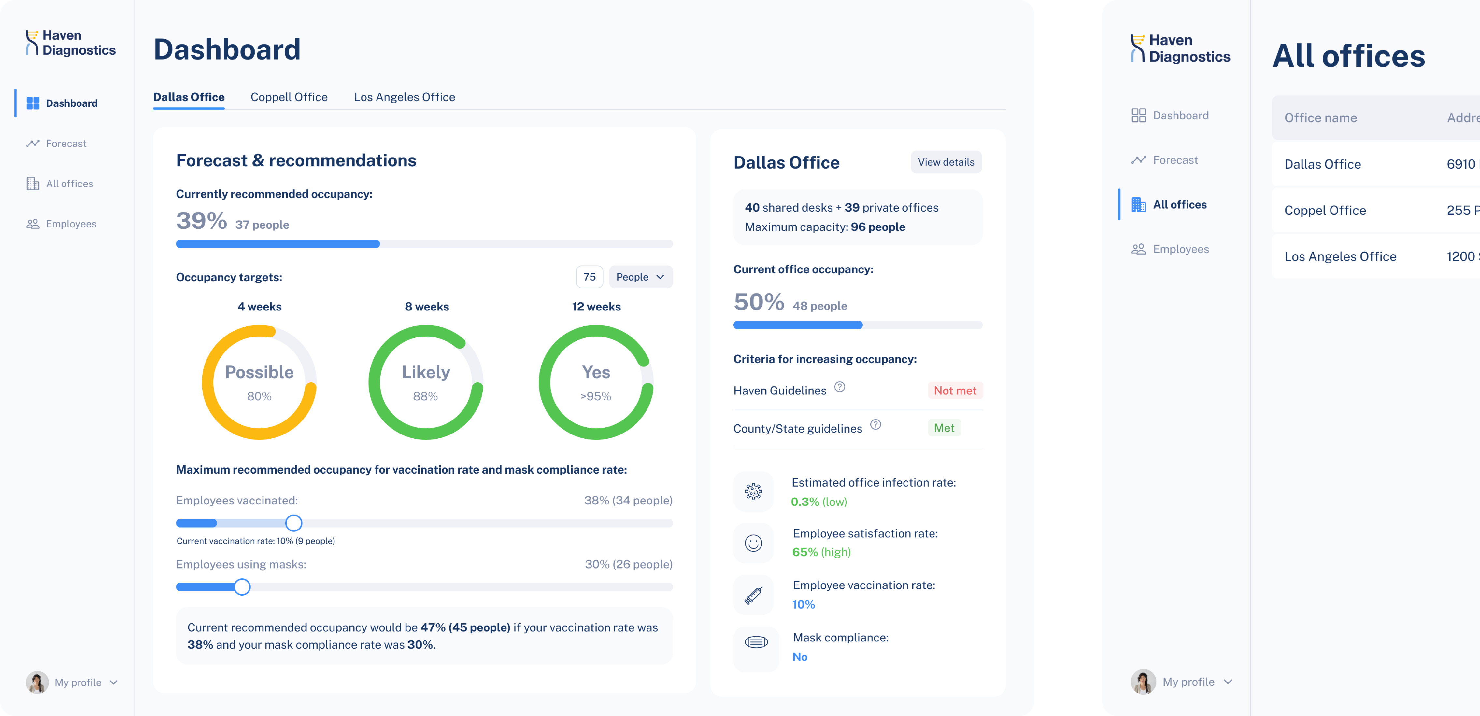Screen dimensions: 1480x716
Task: Click the View details button
Action: click(946, 162)
